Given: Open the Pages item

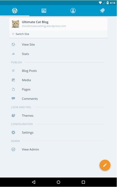Looking at the screenshot, I should point(26,89).
